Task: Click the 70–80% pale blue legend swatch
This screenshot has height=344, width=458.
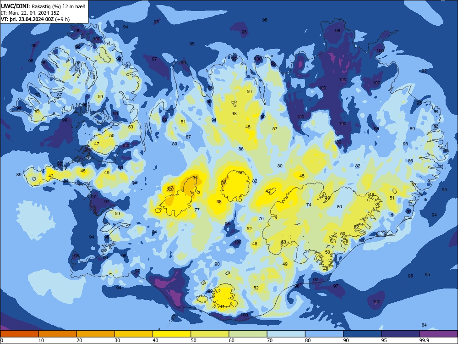Action: point(286,334)
